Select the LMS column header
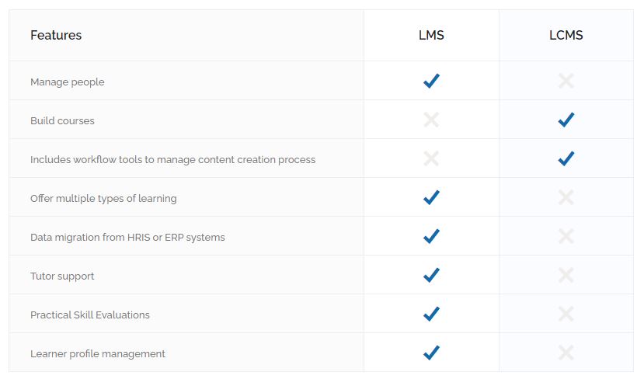The width and height of the screenshot is (644, 379). pos(431,35)
